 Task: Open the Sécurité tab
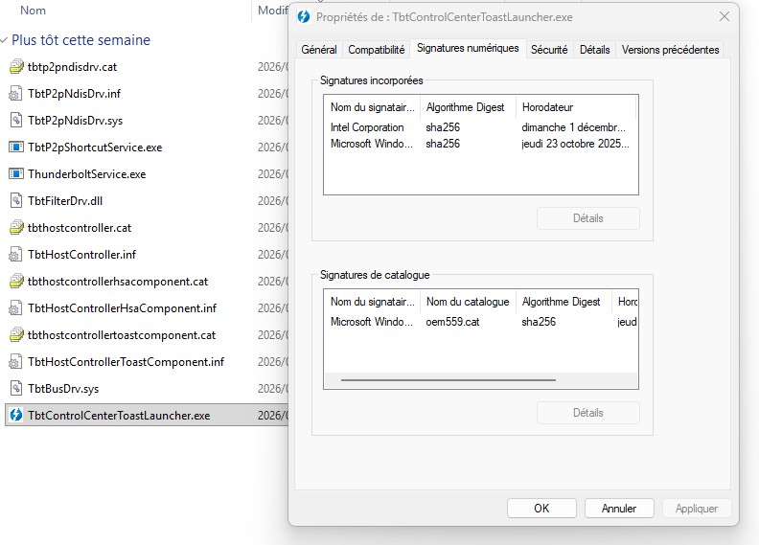click(x=549, y=50)
